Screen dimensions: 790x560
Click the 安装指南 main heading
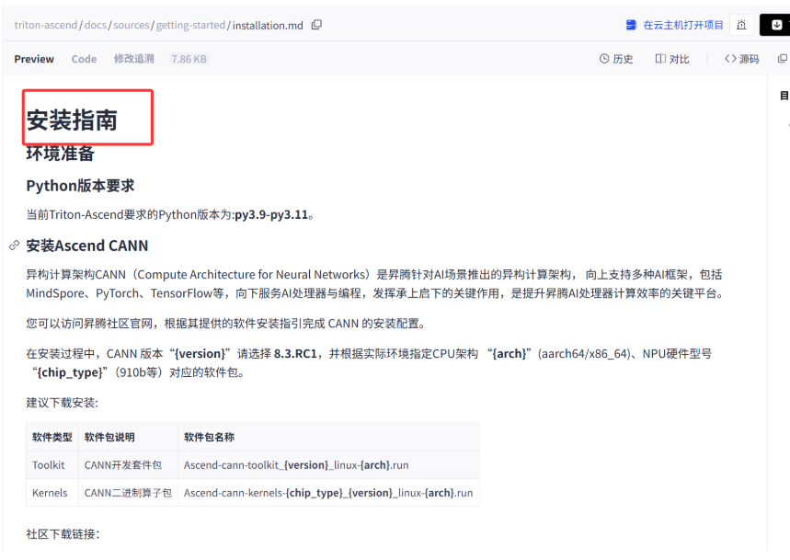click(72, 120)
